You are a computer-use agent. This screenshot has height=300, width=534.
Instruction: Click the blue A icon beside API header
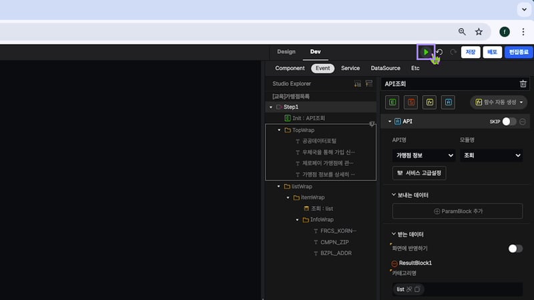coord(397,121)
